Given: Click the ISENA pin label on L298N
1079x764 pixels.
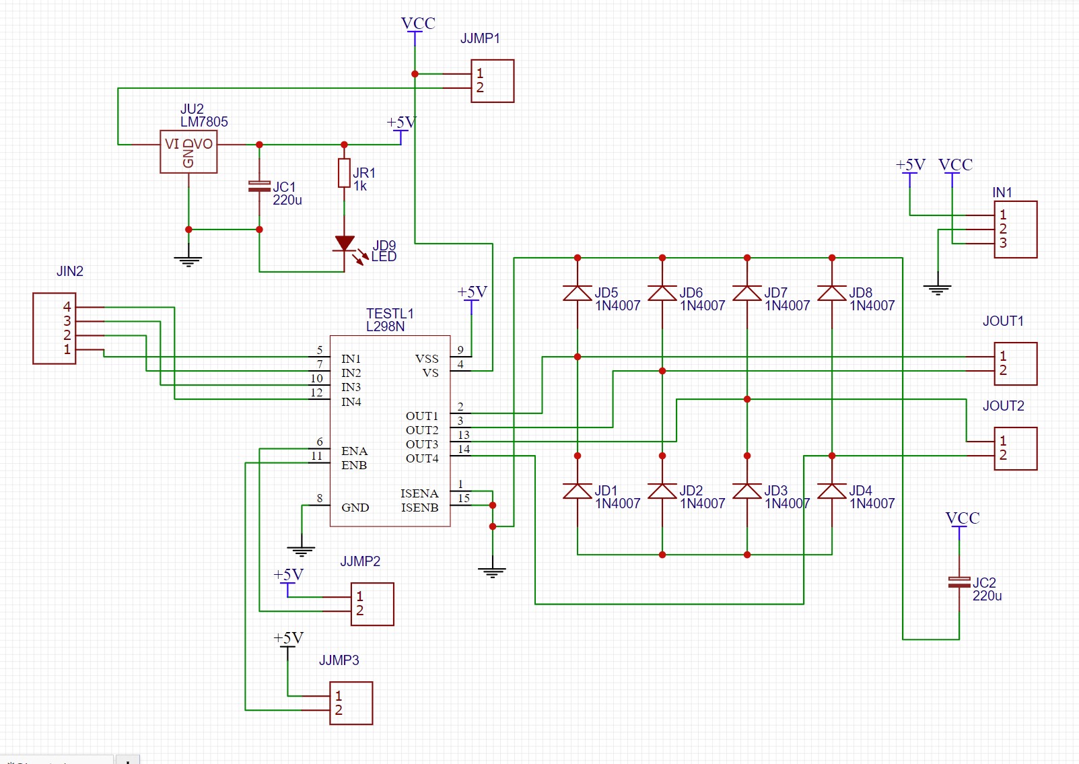Looking at the screenshot, I should [419, 493].
